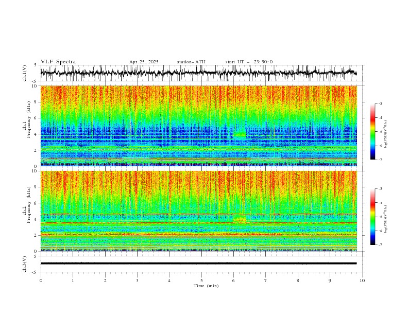Click the ch.1 "Frequency (kHz)" axis label
This screenshot has width=408, height=315.
(28, 120)
